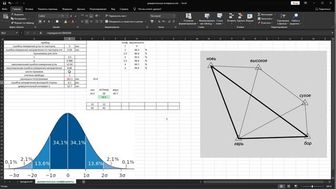The image size is (336, 189).
Task: Toggle Wrap Text (Переносить текст)
Action: click(x=116, y=16)
